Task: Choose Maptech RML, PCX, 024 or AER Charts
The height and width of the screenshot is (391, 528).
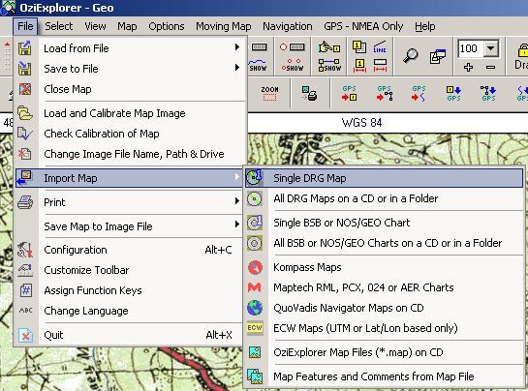Action: click(x=384, y=287)
